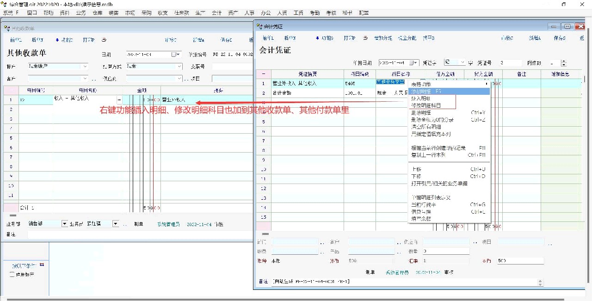Image resolution: width=592 pixels, height=301 pixels.
Task: Click the 附件数 spinner control
Action: point(564,63)
